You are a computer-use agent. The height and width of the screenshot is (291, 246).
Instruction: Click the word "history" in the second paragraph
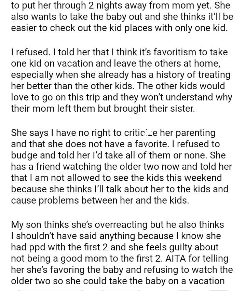tap(166, 74)
